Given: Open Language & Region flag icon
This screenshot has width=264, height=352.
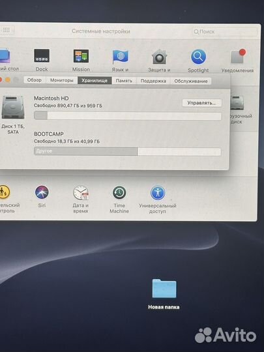Looking at the screenshot, I should click(x=121, y=56).
